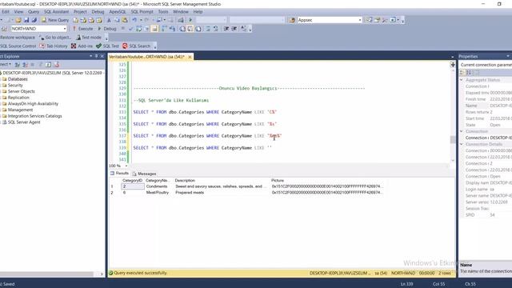Open the ApexSQL menu
512x288 pixels.
118,11
